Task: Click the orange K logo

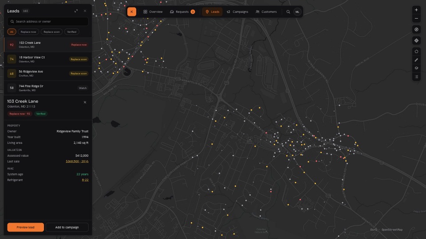Action: pos(132,12)
